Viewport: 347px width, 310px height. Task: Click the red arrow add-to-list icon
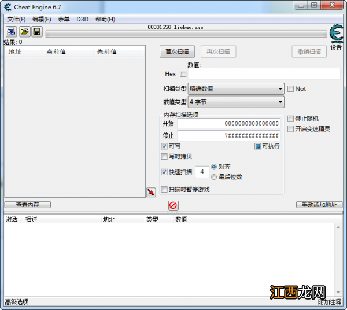[x=151, y=192]
